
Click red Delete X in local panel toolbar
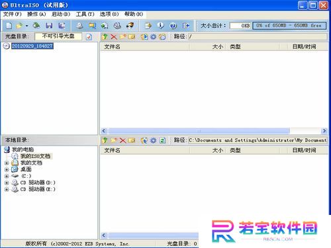pos(122,140)
